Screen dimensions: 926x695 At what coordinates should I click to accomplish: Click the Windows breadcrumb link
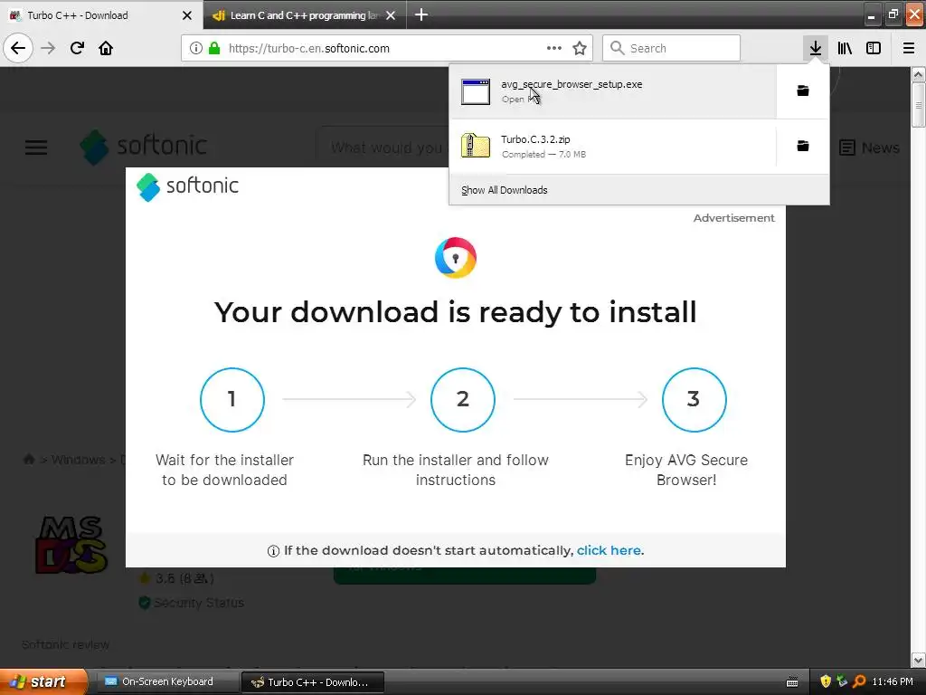tap(78, 459)
